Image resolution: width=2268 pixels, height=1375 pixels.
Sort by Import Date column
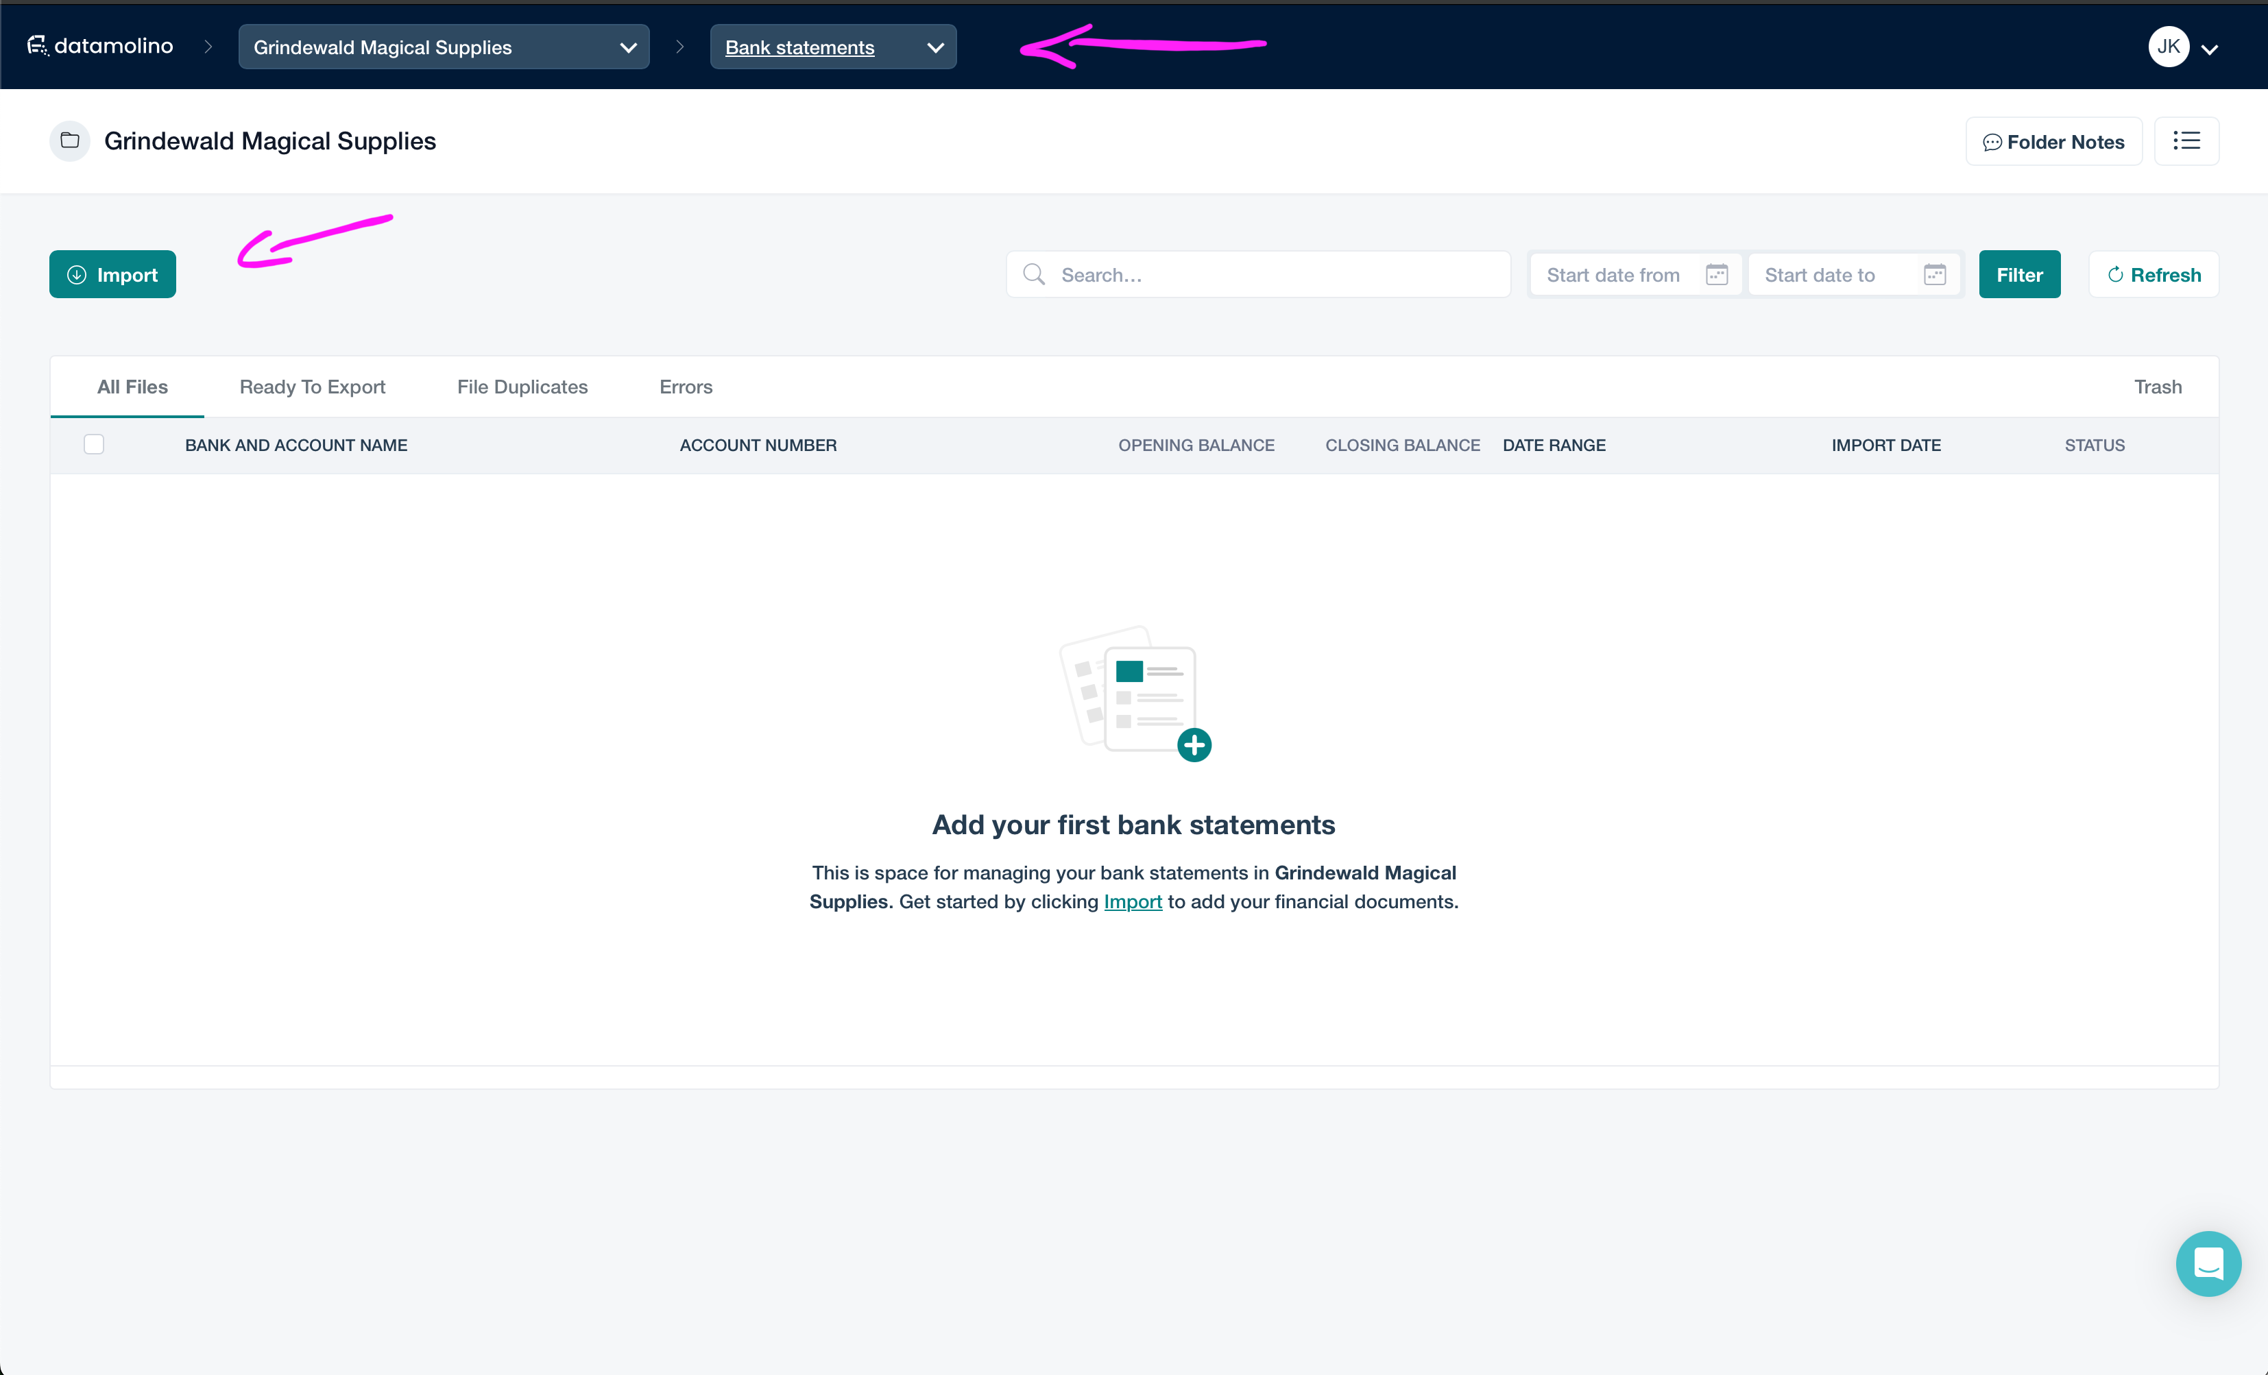[1886, 446]
